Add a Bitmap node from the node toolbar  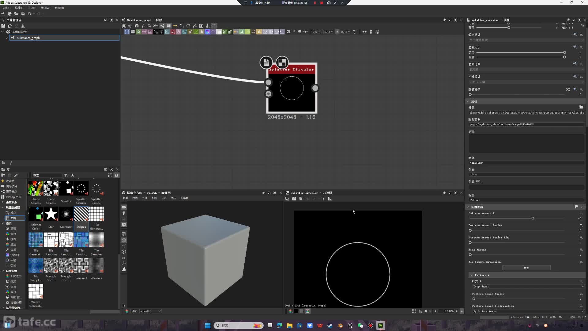tap(150, 32)
